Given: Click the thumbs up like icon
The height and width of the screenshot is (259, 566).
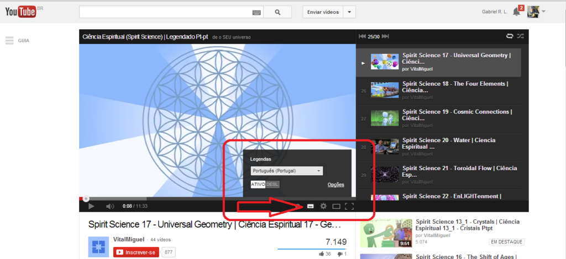Looking at the screenshot, I should click(322, 254).
